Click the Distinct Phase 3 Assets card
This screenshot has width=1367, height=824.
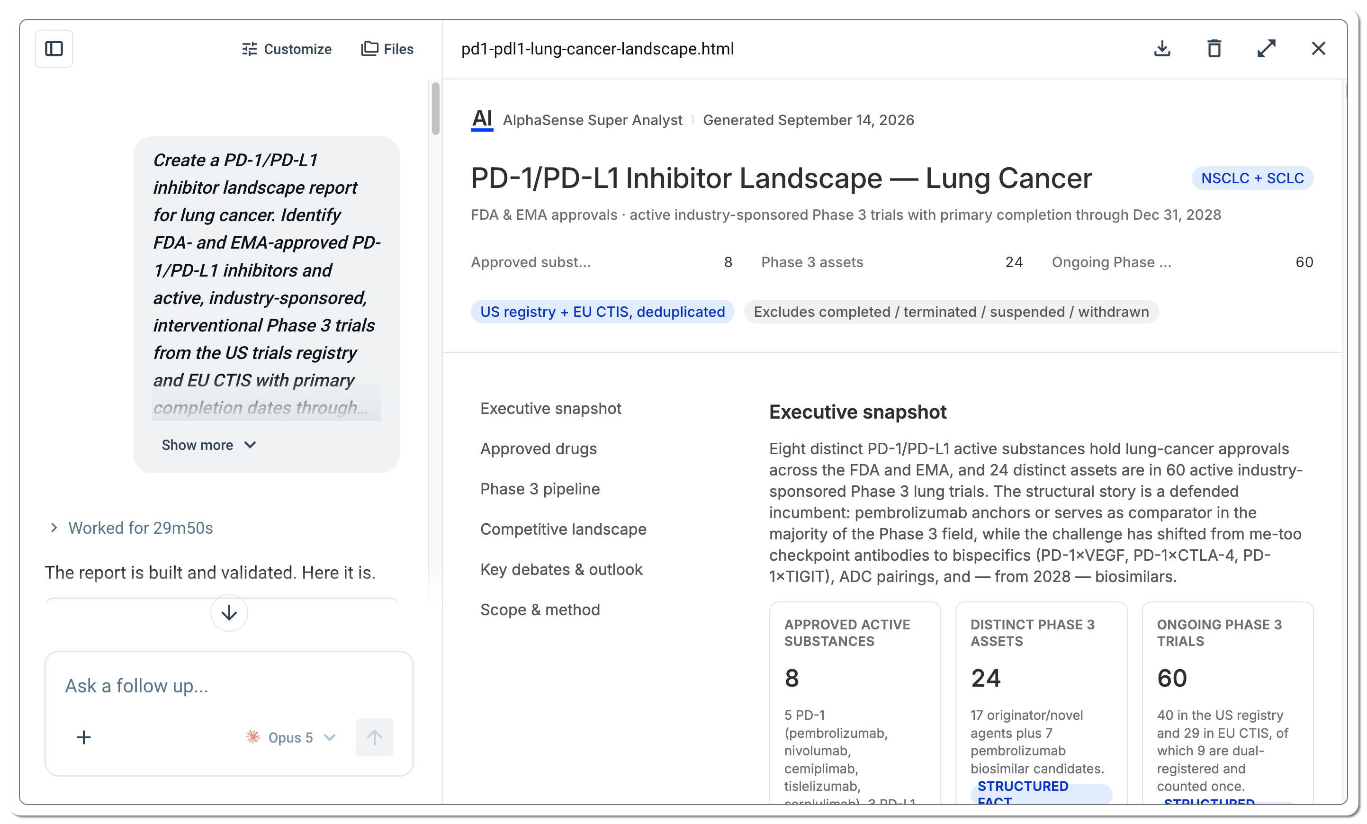pos(1041,703)
